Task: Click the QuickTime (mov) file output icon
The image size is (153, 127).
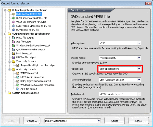Action: 14,49
